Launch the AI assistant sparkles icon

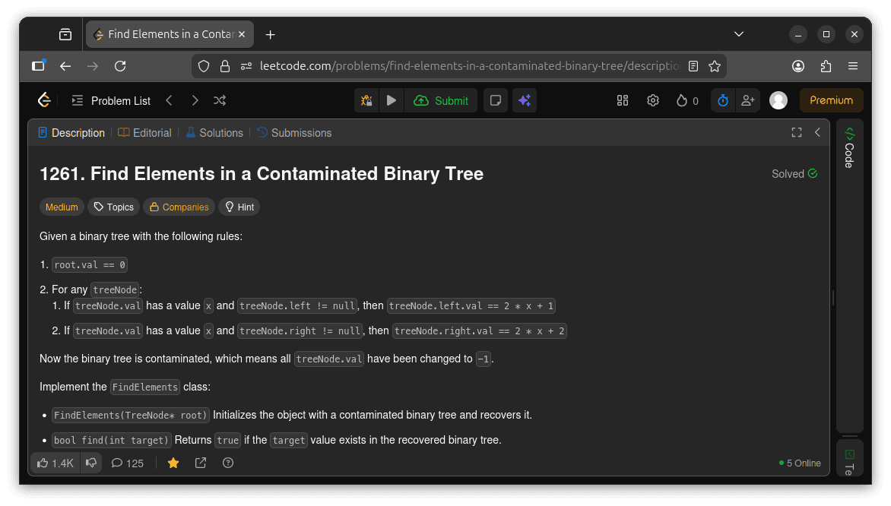(x=525, y=100)
